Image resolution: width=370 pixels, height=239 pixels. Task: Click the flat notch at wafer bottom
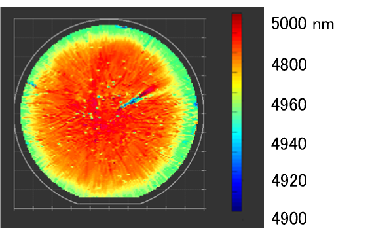tap(109, 197)
